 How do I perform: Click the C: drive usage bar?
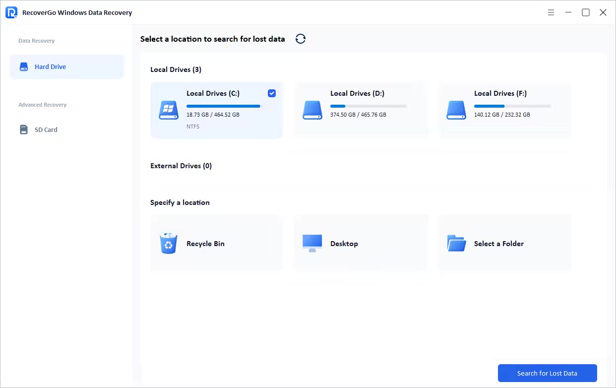click(224, 106)
